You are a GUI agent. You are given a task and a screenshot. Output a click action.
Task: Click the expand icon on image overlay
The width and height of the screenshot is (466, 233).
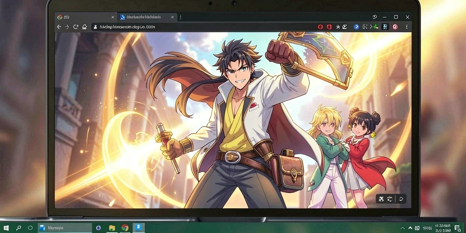(382, 199)
